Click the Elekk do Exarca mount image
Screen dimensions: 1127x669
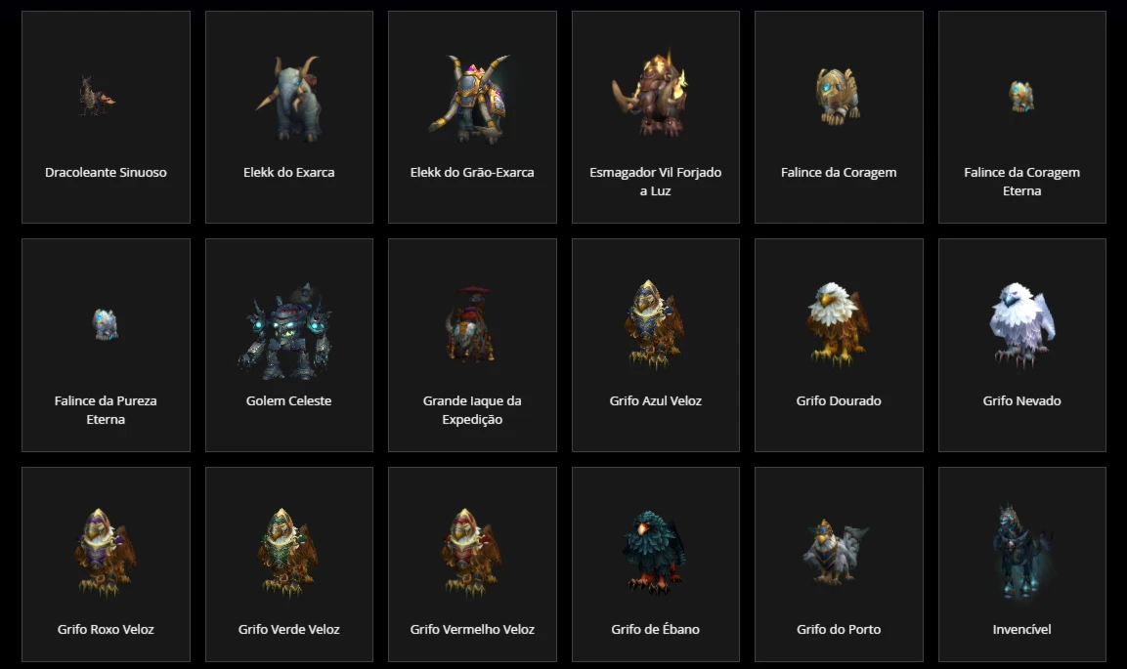289,98
